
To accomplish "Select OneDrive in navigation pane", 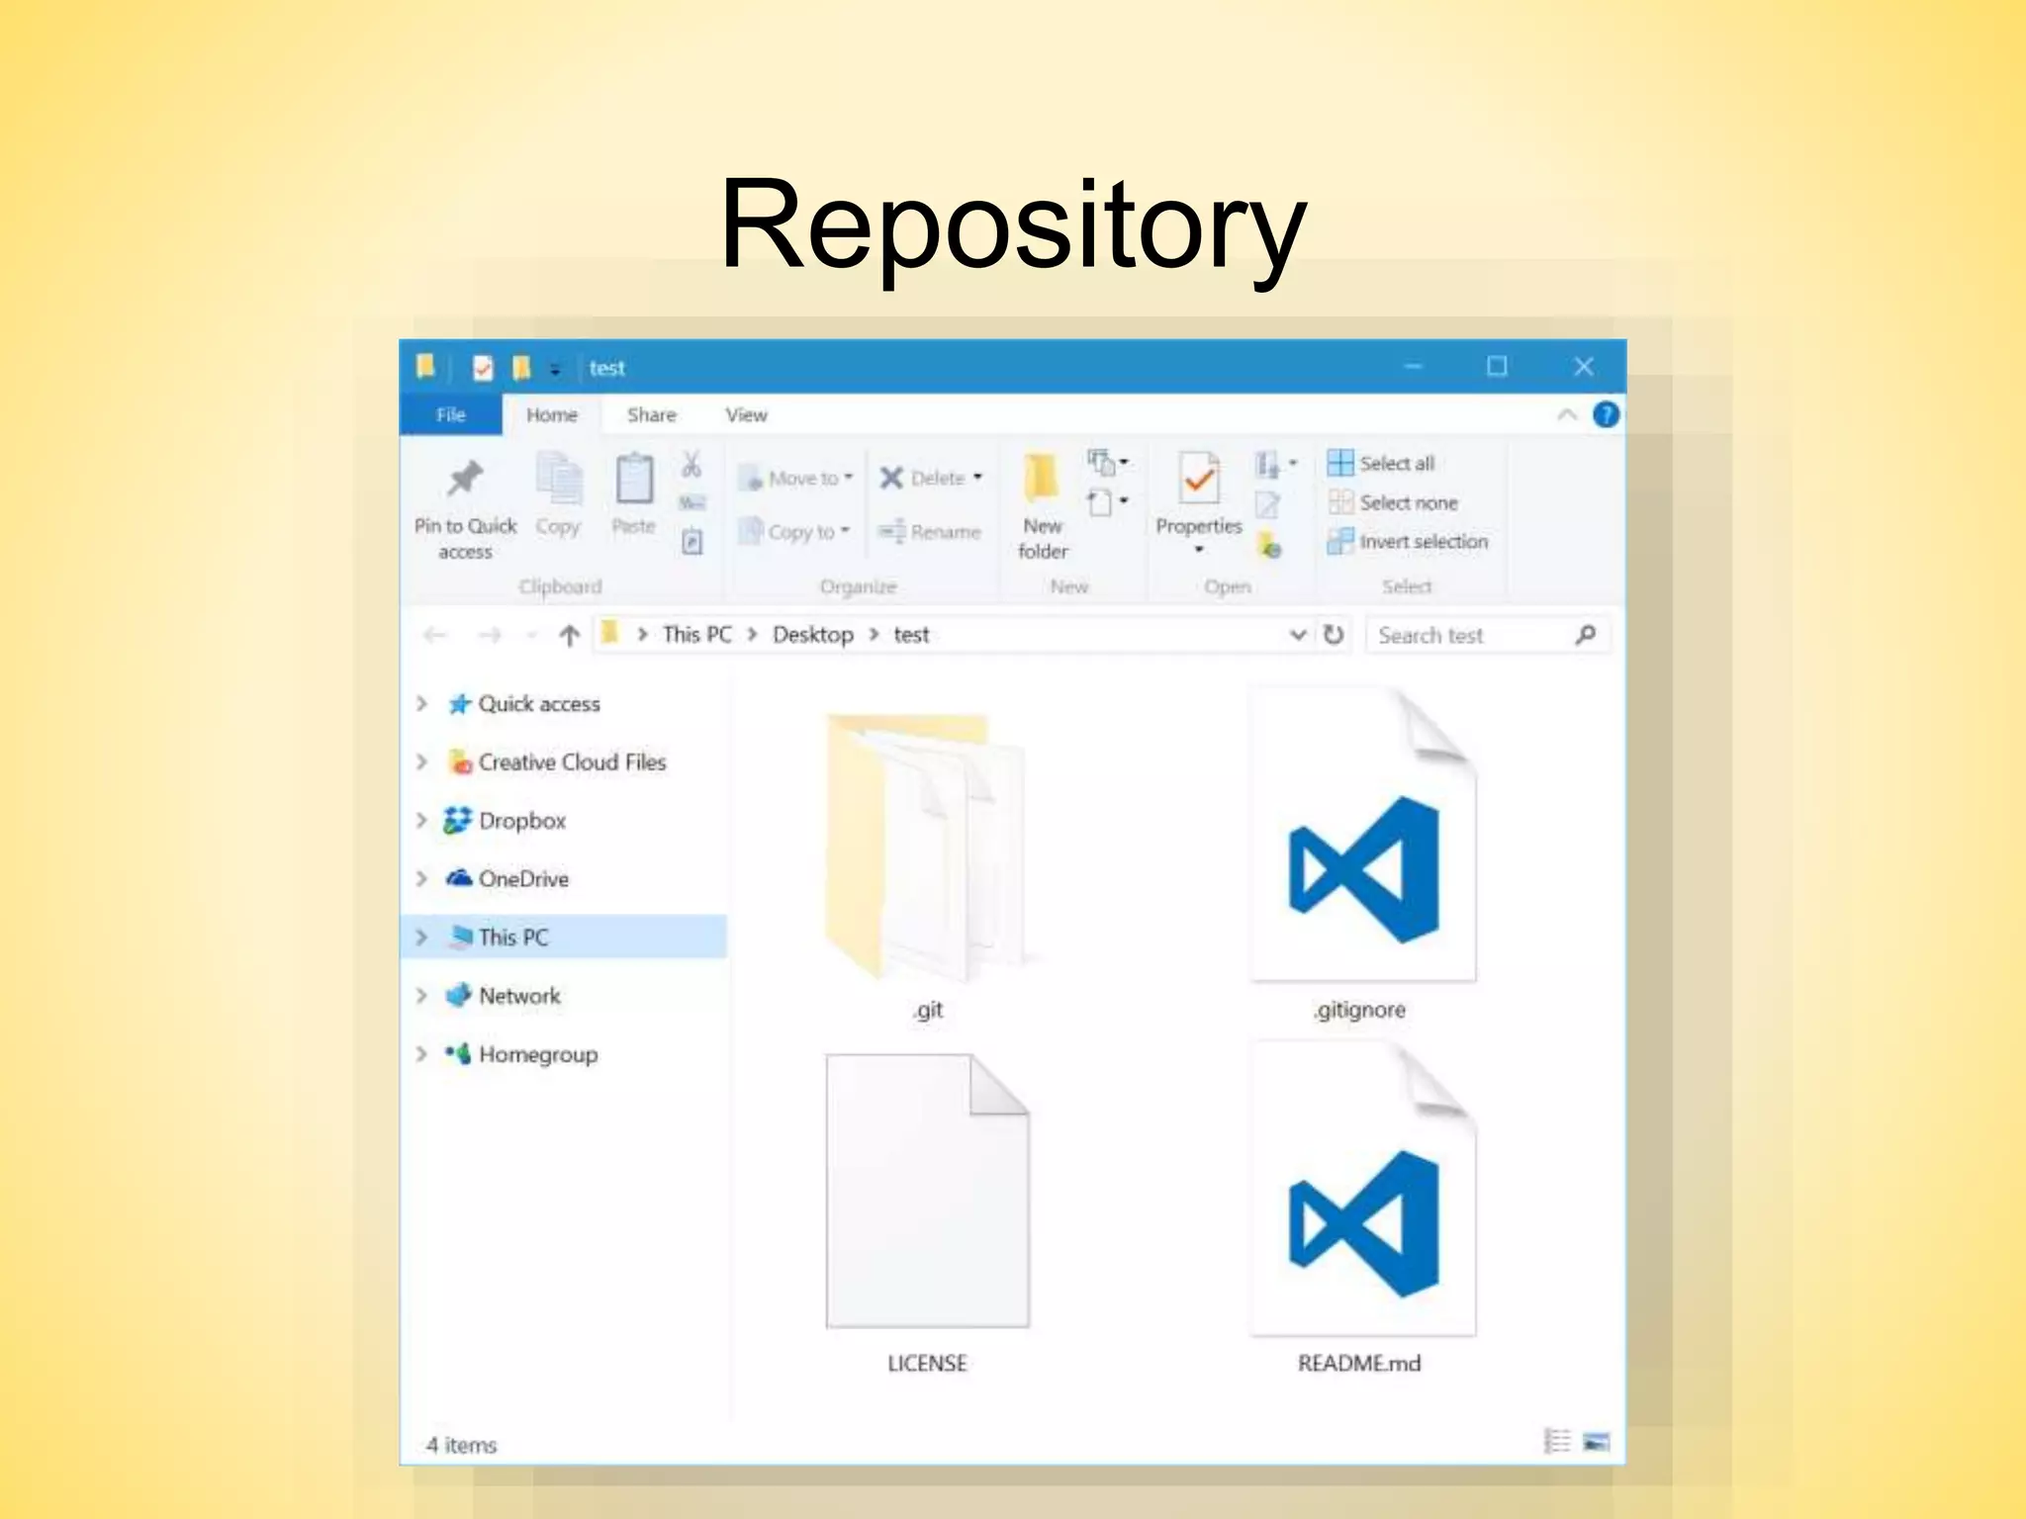I will point(523,879).
